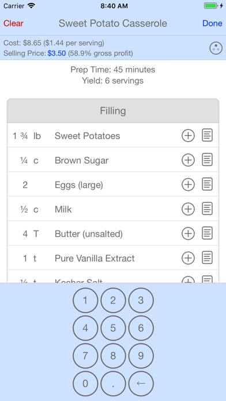Open the notes icon for Sweet Potatoes
The height and width of the screenshot is (401, 226).
pyautogui.click(x=207, y=135)
